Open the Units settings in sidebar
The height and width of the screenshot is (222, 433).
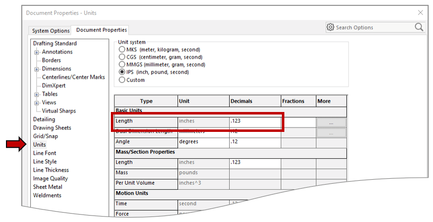coord(39,145)
